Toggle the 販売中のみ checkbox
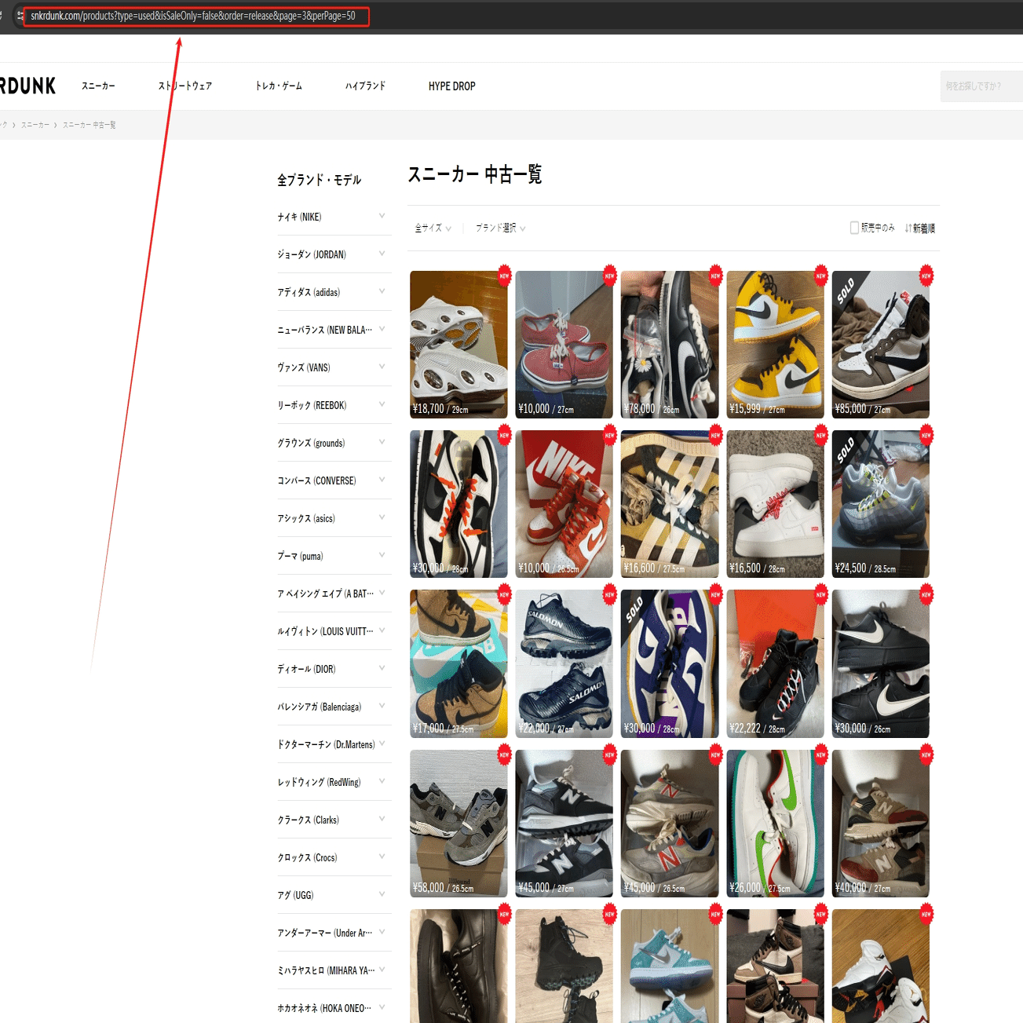Screen dimensions: 1023x1023 click(x=854, y=228)
